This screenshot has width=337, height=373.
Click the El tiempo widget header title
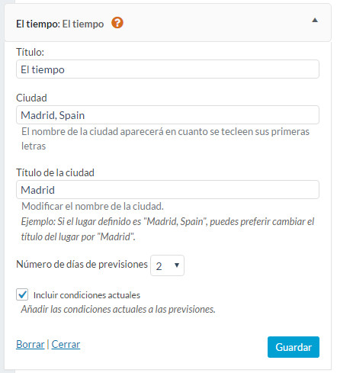[60, 24]
